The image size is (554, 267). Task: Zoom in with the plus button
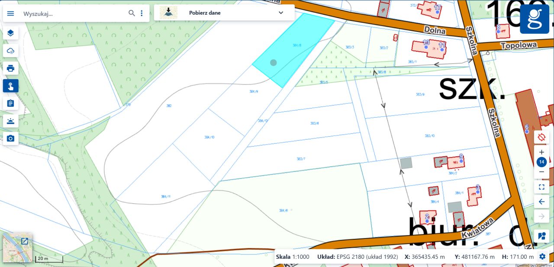[x=541, y=152]
